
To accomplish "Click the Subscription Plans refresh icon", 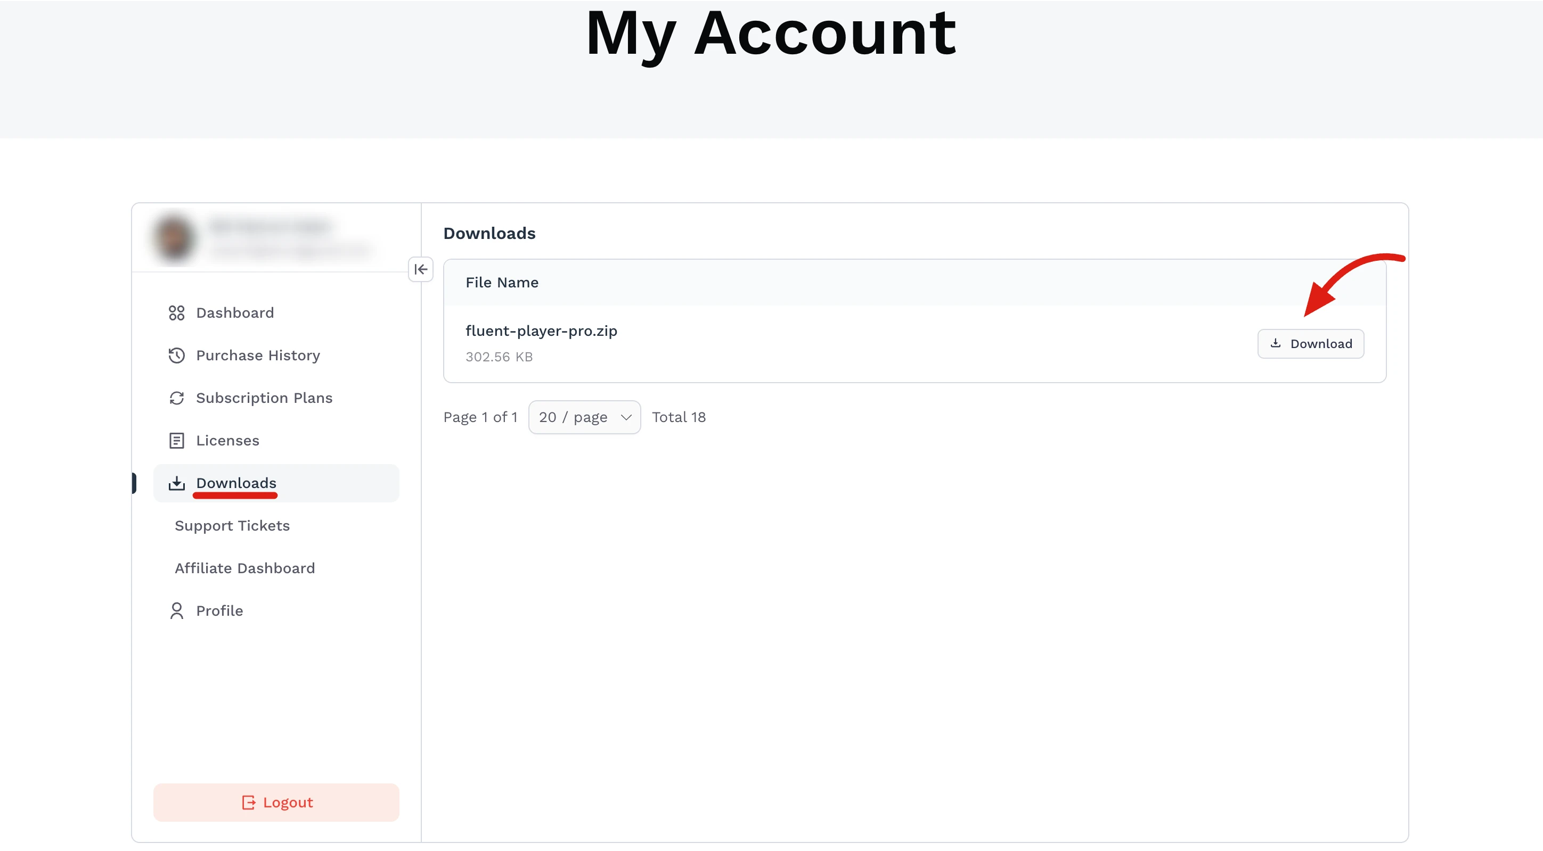I will tap(176, 398).
